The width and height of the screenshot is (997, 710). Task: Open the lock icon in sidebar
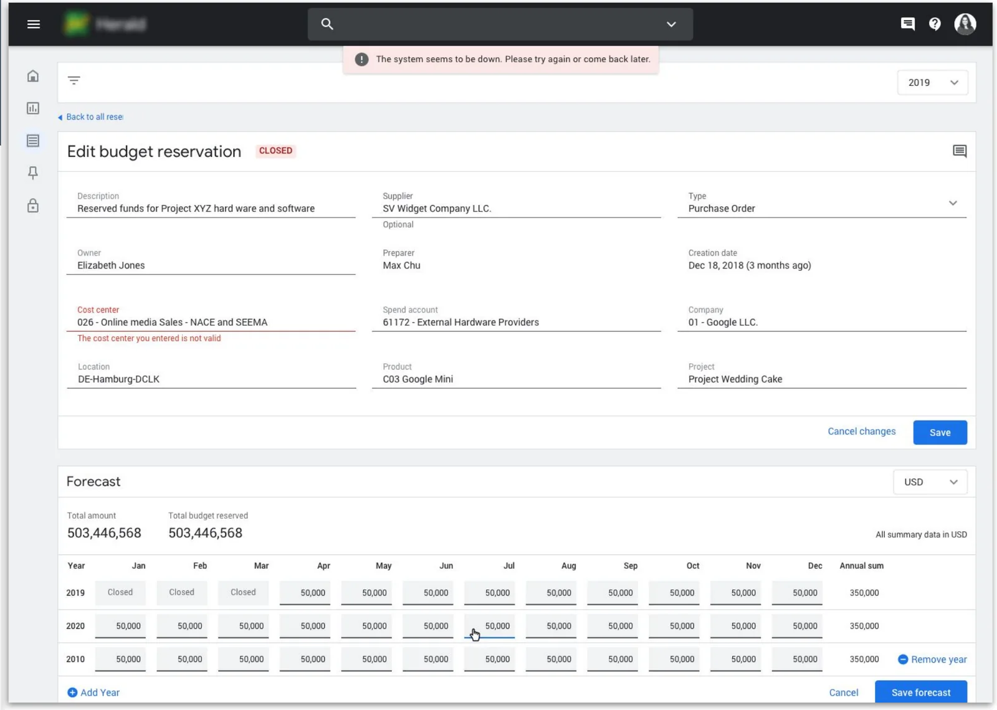[33, 206]
